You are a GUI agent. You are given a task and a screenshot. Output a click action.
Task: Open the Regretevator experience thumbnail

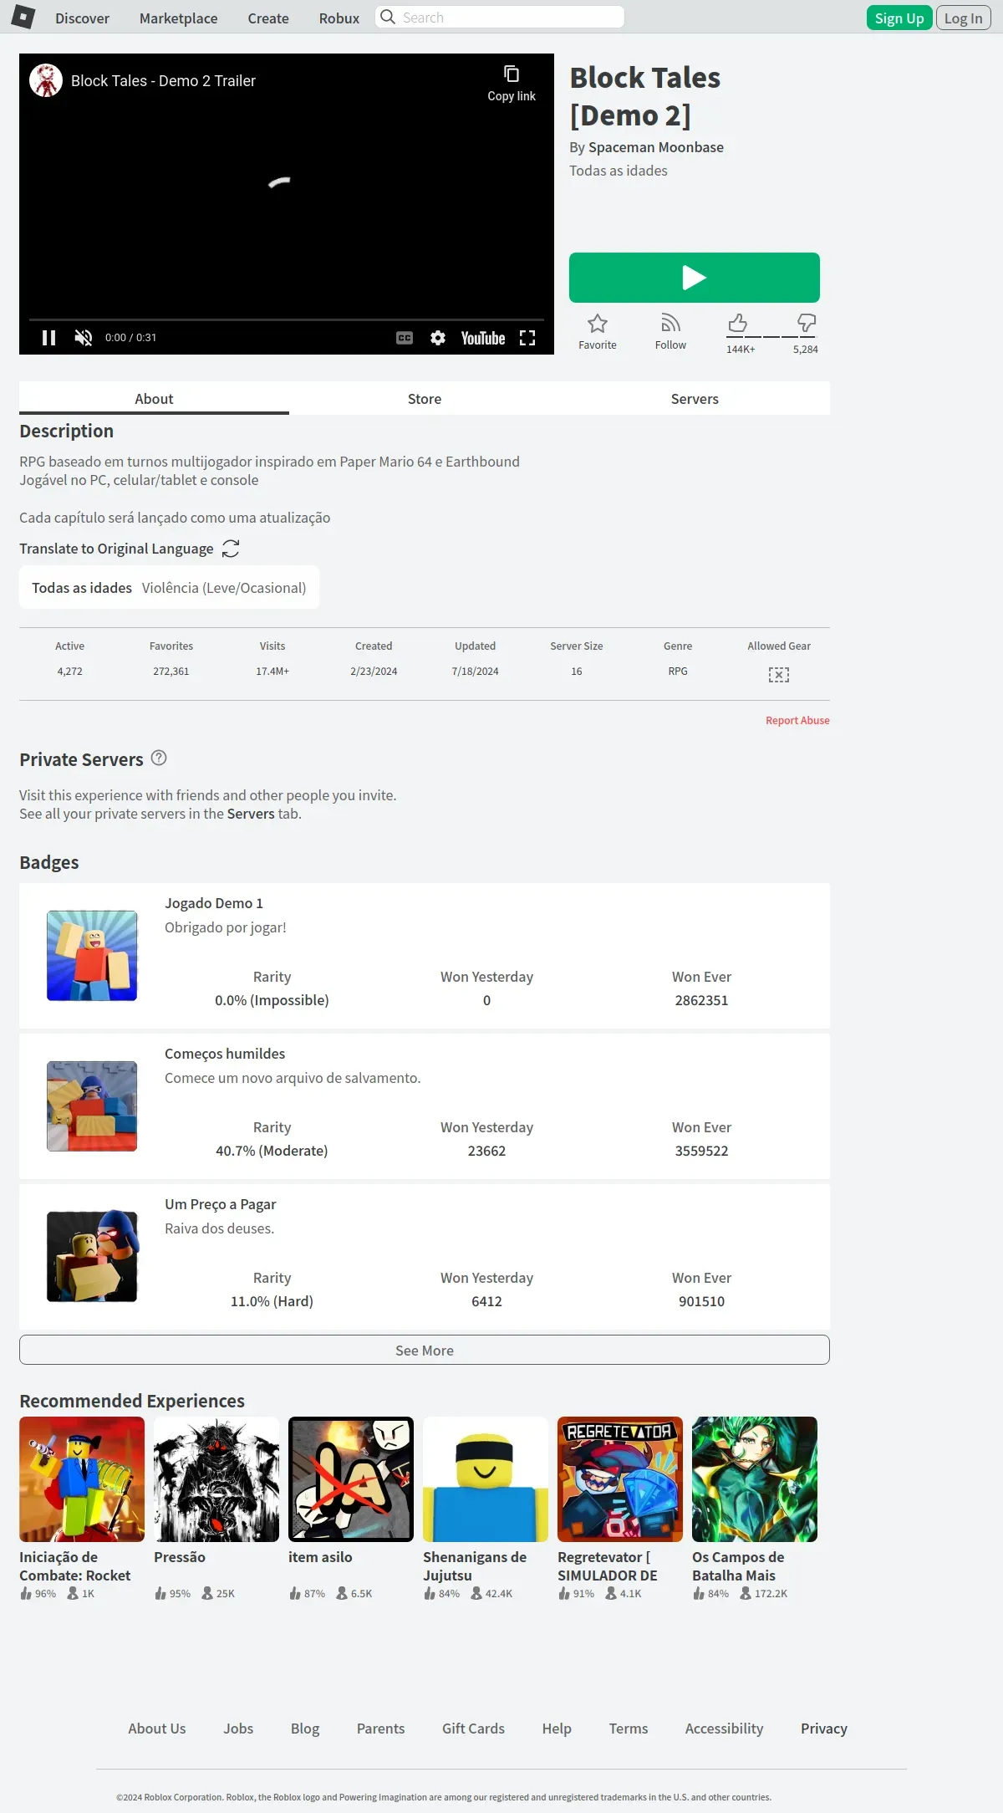coord(620,1479)
